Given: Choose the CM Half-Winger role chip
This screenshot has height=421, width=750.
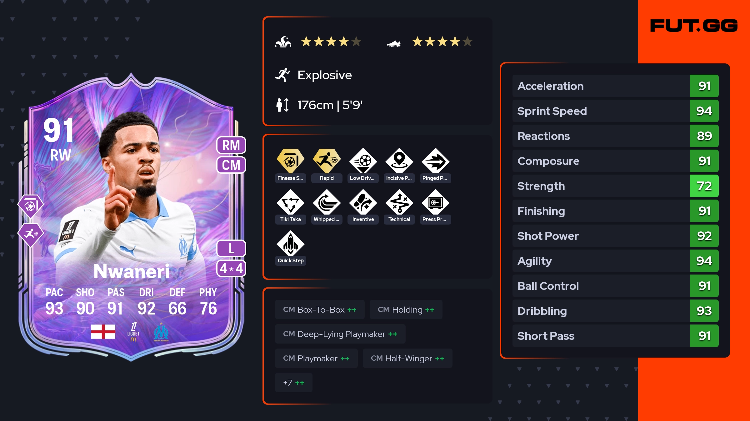Looking at the screenshot, I should [407, 358].
